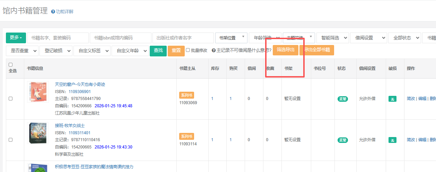Click the 系列书 badge for 接班-牧羊女战士
The width and height of the screenshot is (436, 172).
pos(187,136)
